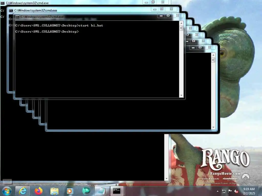The height and width of the screenshot is (196, 262).
Task: Restore down the rearmost top-left cmd window
Action: [x=153, y=2]
